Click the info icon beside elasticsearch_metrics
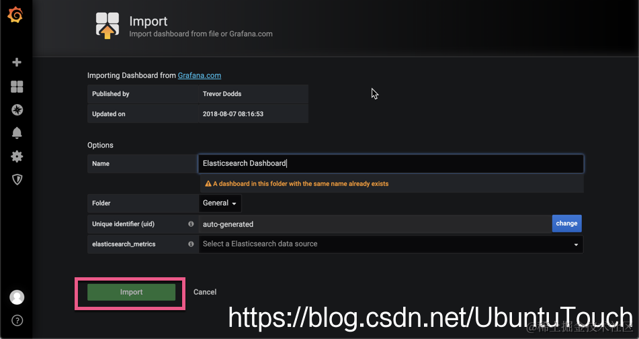639x339 pixels. coord(191,244)
